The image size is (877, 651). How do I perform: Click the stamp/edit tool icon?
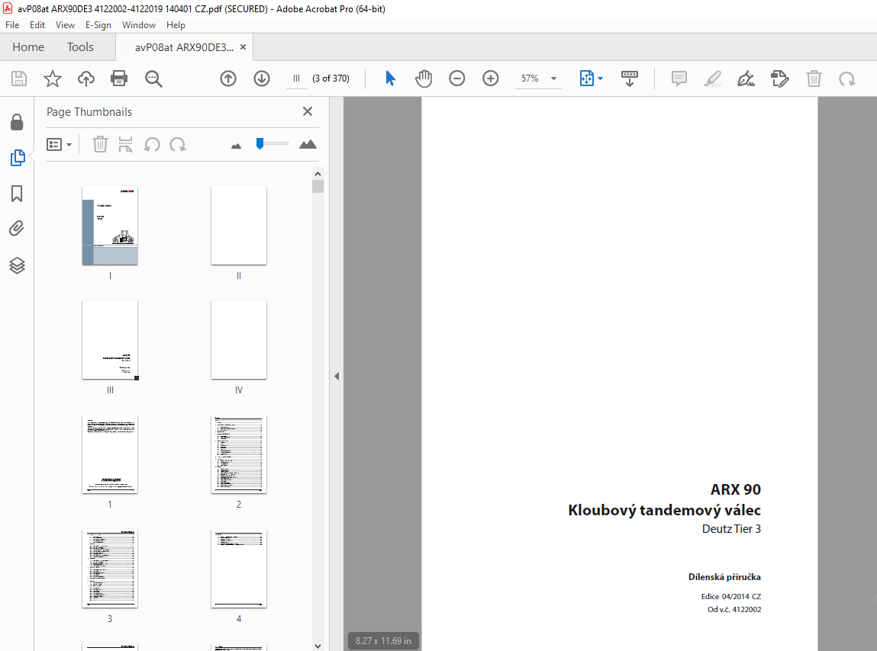point(779,79)
